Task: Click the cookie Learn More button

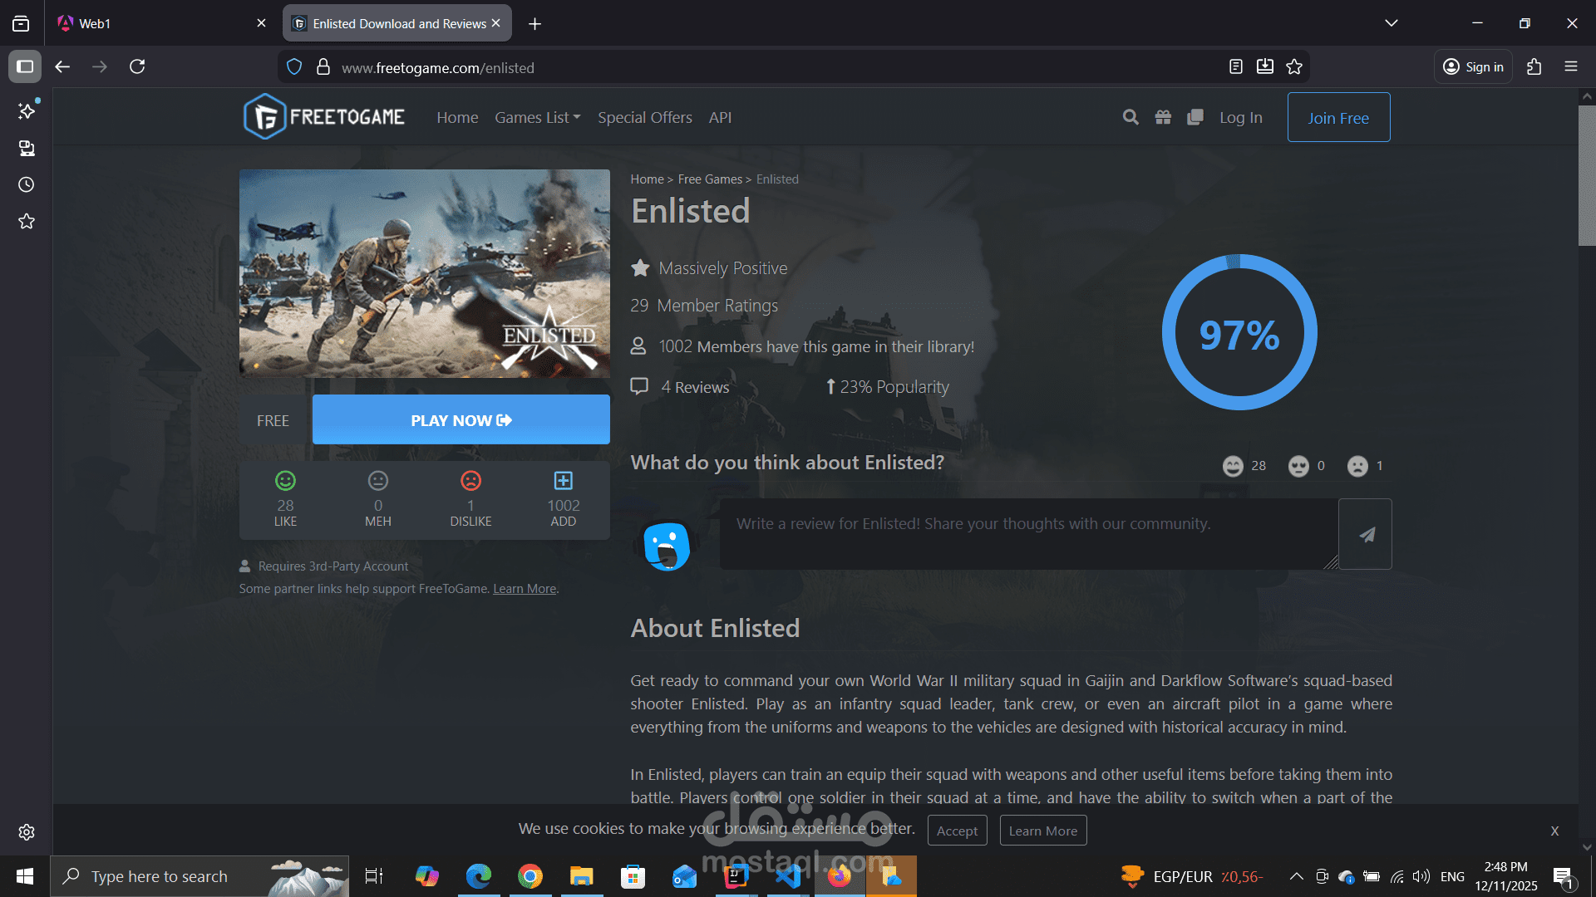Action: pyautogui.click(x=1042, y=831)
